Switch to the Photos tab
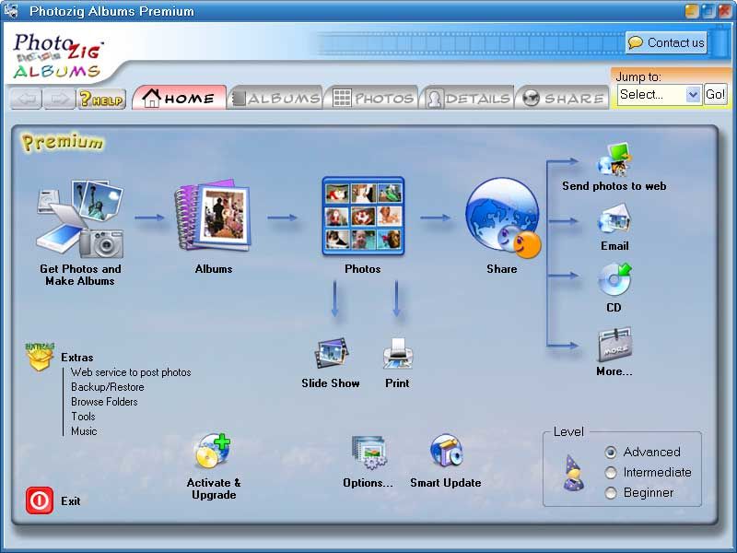Viewport: 737px width, 553px height. [x=372, y=98]
